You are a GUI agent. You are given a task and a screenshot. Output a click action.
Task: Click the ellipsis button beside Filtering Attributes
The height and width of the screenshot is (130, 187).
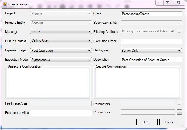[179, 31]
